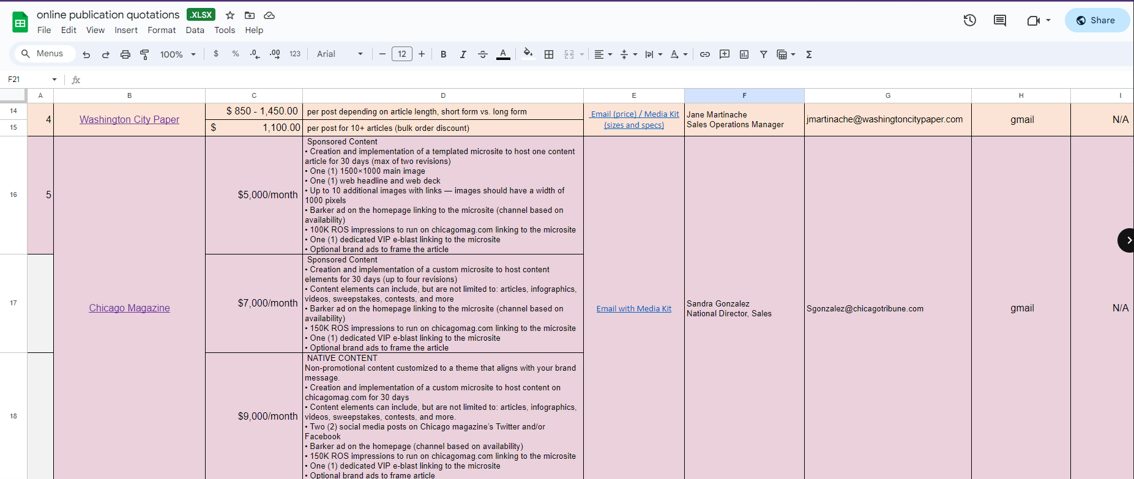Insert a chart
This screenshot has height=479, width=1134.
(744, 54)
